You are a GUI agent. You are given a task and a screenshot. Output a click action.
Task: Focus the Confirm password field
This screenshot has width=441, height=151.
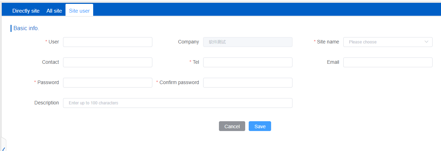click(248, 83)
